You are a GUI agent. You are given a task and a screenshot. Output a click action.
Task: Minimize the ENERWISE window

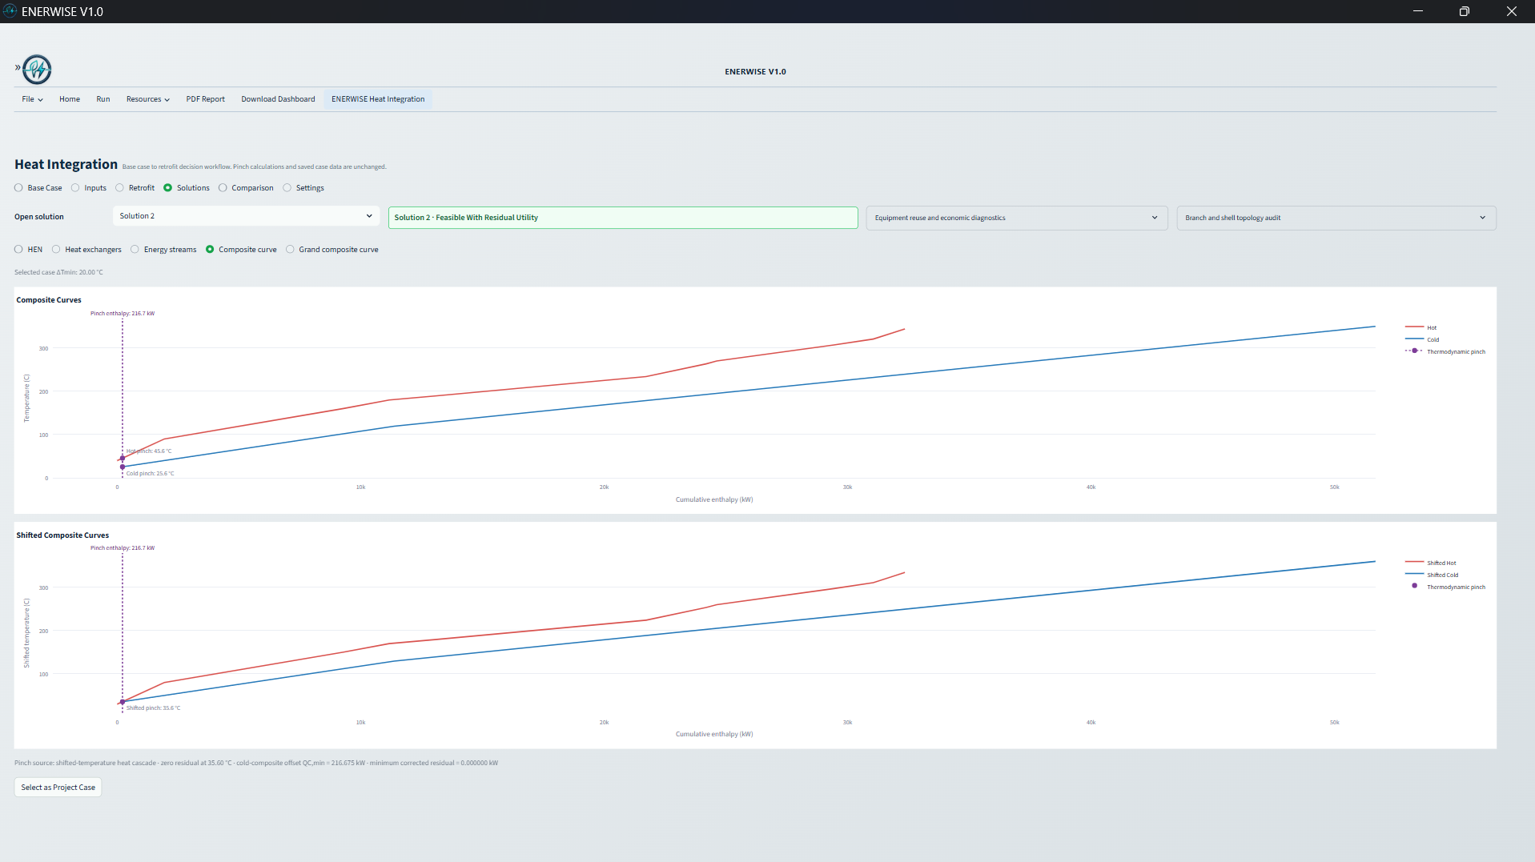tap(1418, 11)
